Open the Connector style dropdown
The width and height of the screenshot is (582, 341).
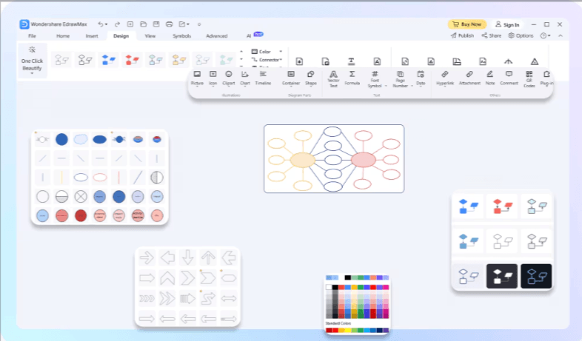[x=267, y=60]
